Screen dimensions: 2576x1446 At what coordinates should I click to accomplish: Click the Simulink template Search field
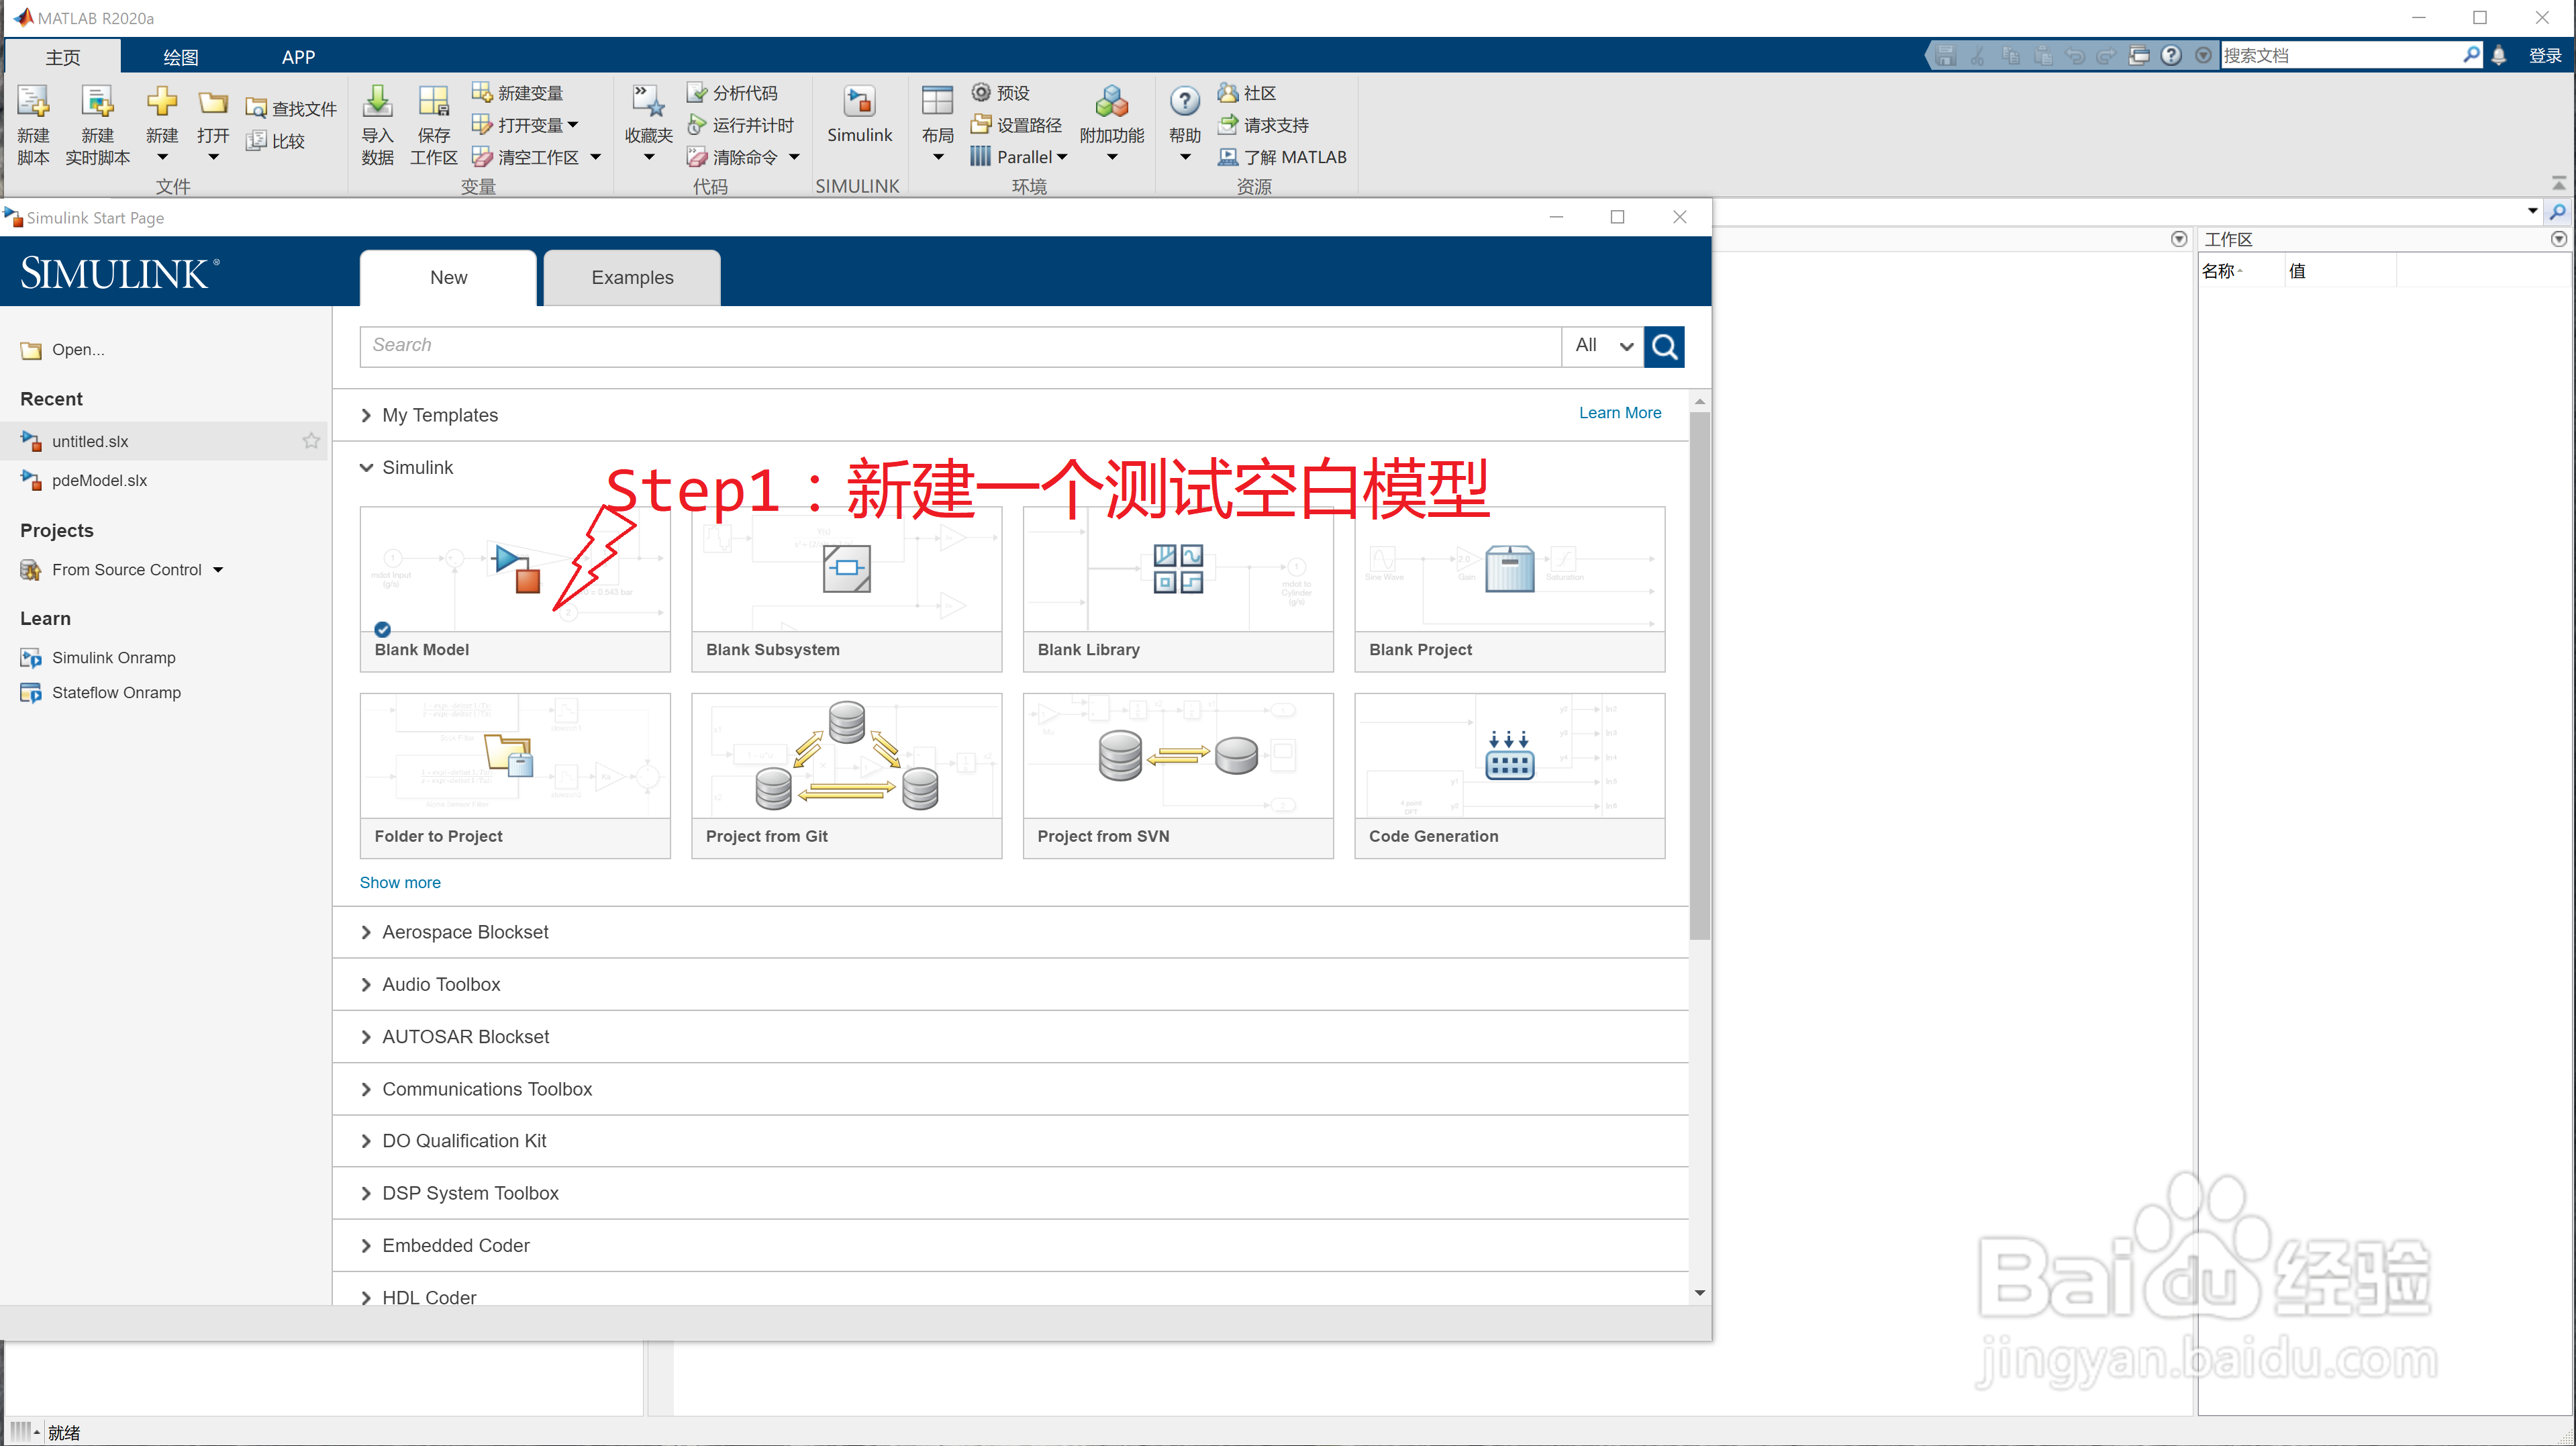coord(960,346)
